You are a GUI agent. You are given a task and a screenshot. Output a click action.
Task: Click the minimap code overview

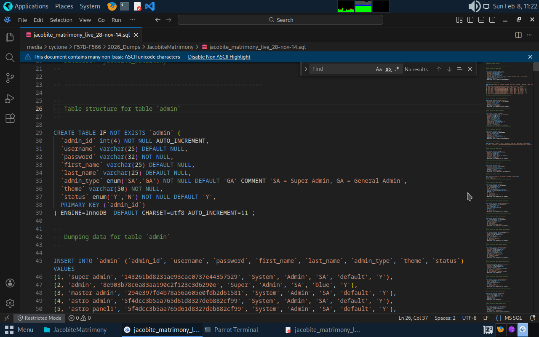[508, 187]
